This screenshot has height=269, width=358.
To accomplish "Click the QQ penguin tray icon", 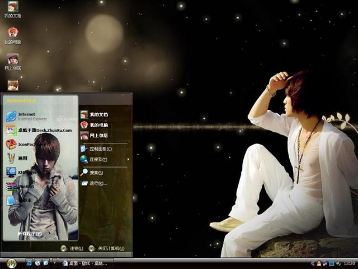I will tap(319, 263).
